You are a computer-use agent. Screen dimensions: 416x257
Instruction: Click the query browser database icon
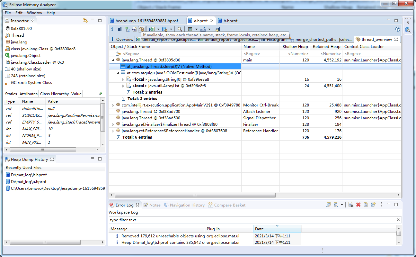pos(164,29)
